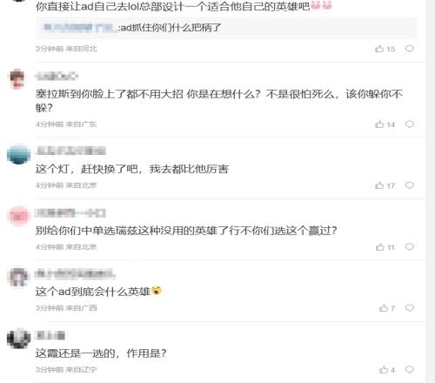Reply to the 中单选瑞兹 comment

click(x=410, y=247)
